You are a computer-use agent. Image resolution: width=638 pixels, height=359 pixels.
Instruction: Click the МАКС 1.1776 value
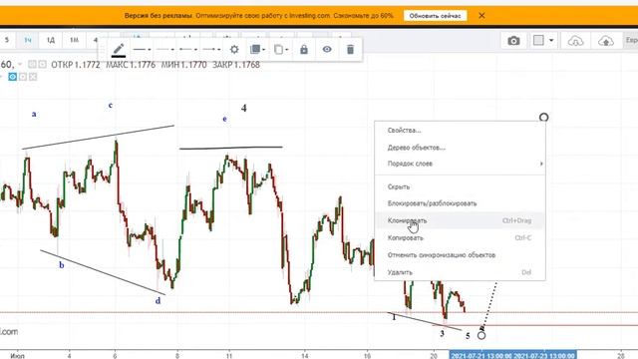pyautogui.click(x=131, y=65)
